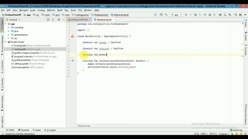
Task: Open the TODO tool window
Action: tap(10, 130)
